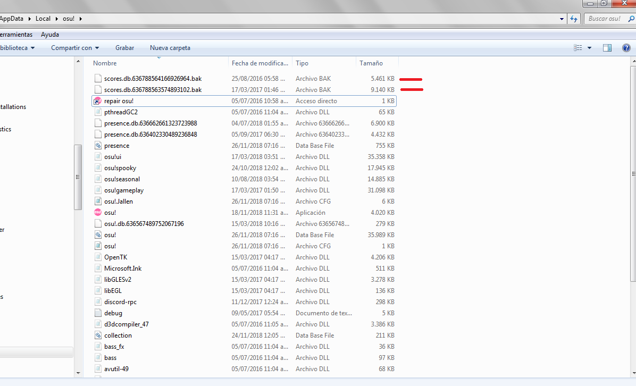The width and height of the screenshot is (636, 386).
Task: Select presence.db.636402330489236848 file name
Action: tap(150, 135)
